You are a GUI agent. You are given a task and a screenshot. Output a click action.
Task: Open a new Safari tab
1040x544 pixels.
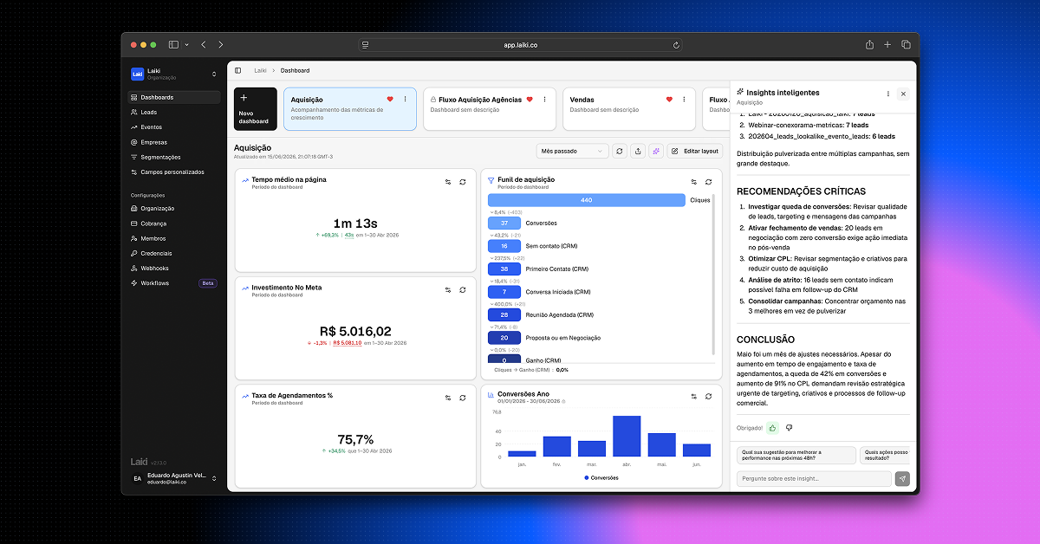(887, 44)
